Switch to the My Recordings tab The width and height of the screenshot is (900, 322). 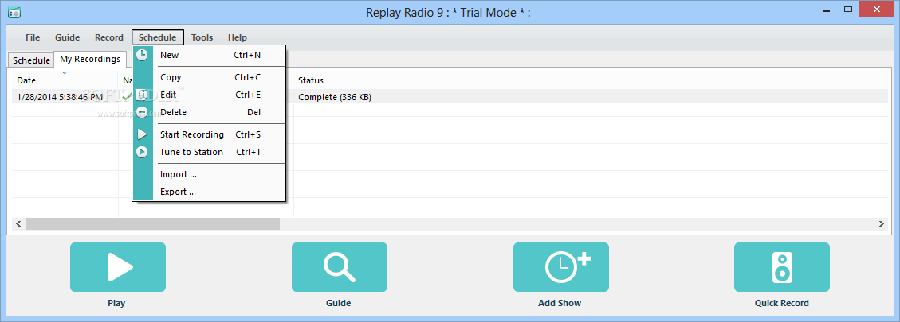pyautogui.click(x=90, y=59)
